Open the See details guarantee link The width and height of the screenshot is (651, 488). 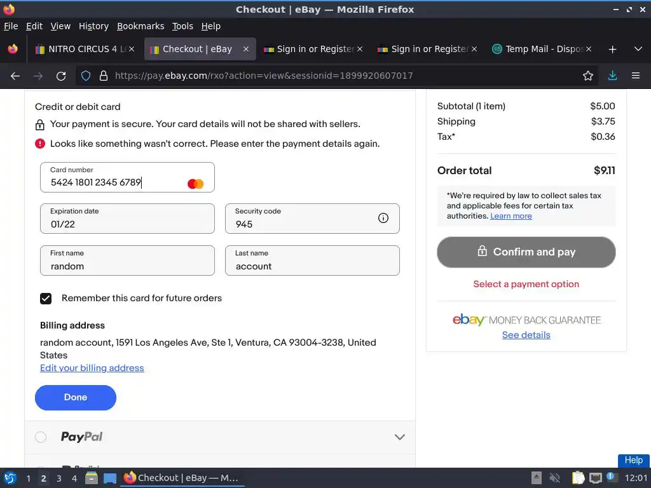(x=526, y=335)
